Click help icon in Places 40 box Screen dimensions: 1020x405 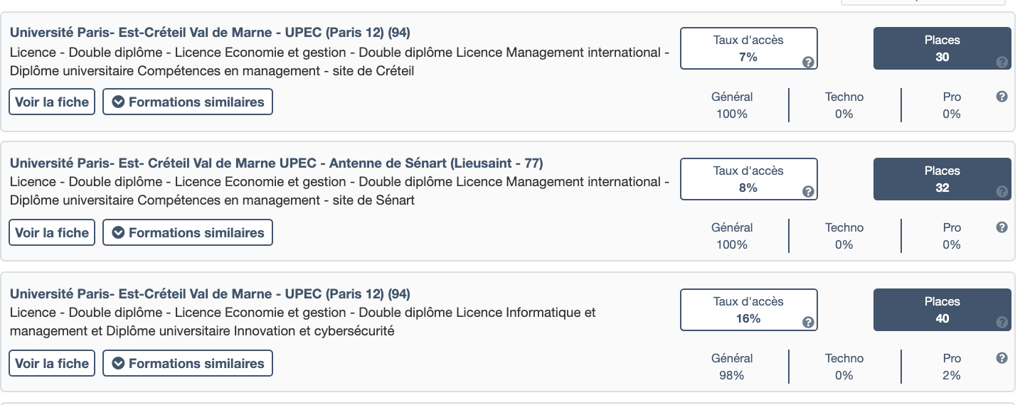pos(1002,323)
